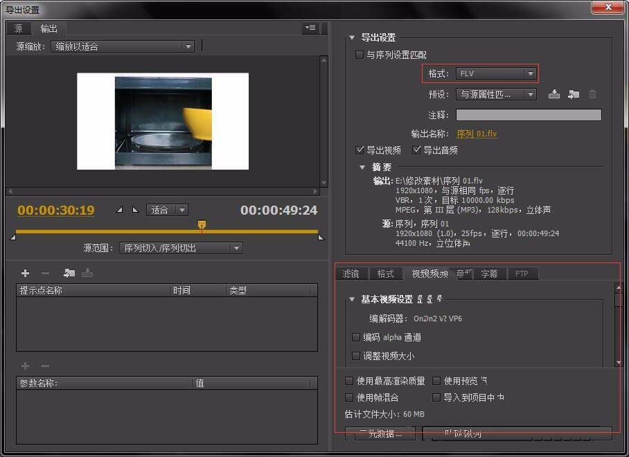Viewport: 629px width, 457px height.
Task: Click the save preset icon
Action: tap(554, 94)
